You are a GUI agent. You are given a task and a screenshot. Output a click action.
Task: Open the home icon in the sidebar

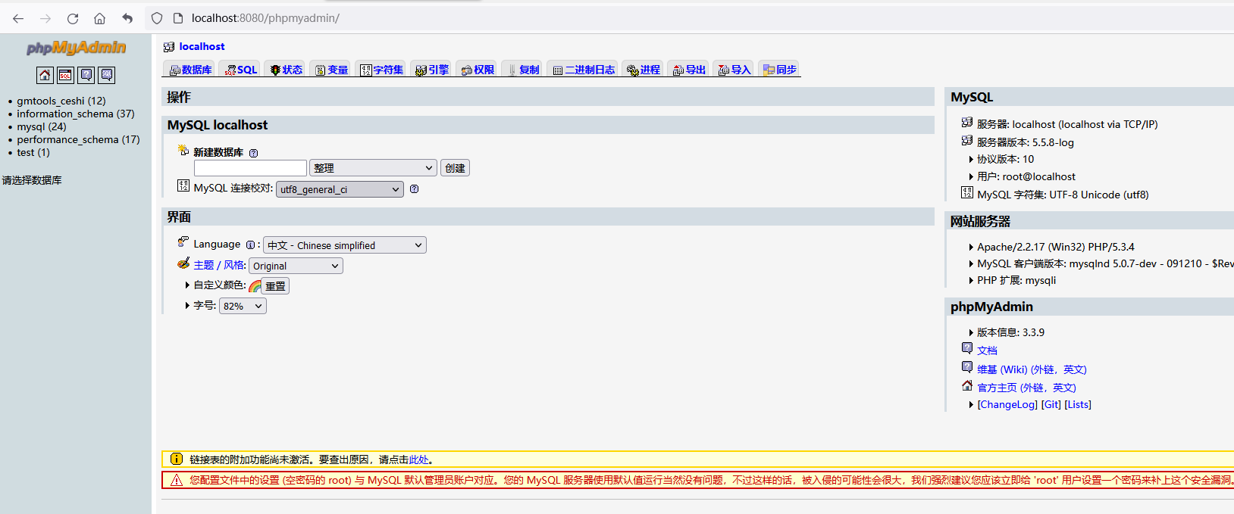coord(45,75)
